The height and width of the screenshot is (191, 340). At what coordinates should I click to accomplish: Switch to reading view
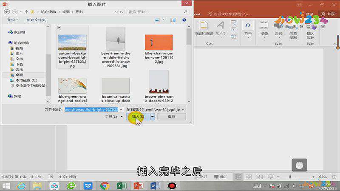click(x=260, y=177)
